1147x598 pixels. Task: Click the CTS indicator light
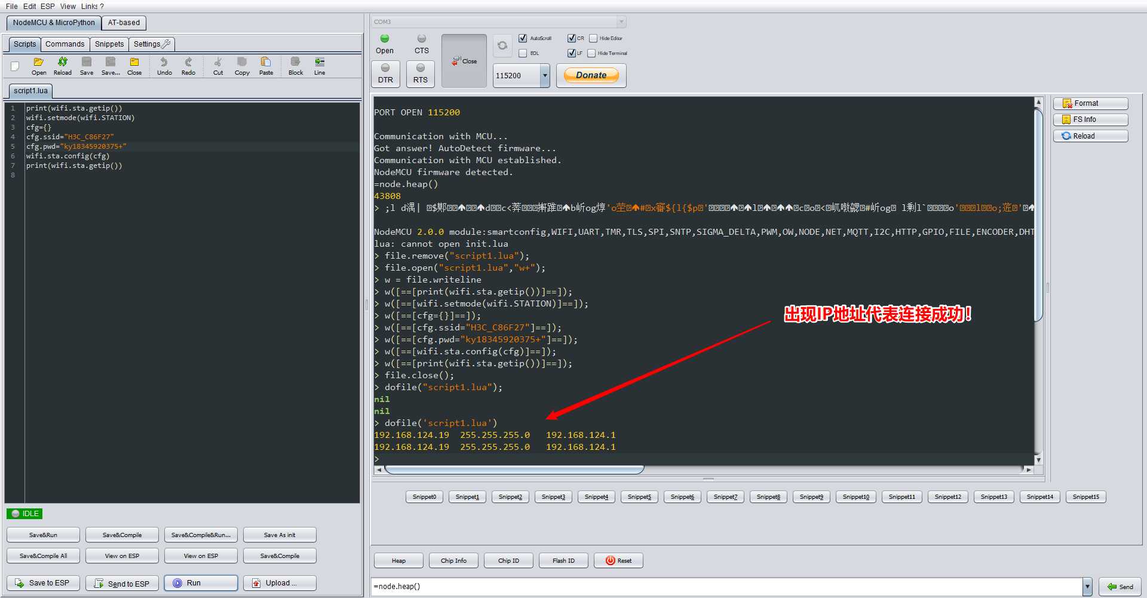(x=422, y=39)
